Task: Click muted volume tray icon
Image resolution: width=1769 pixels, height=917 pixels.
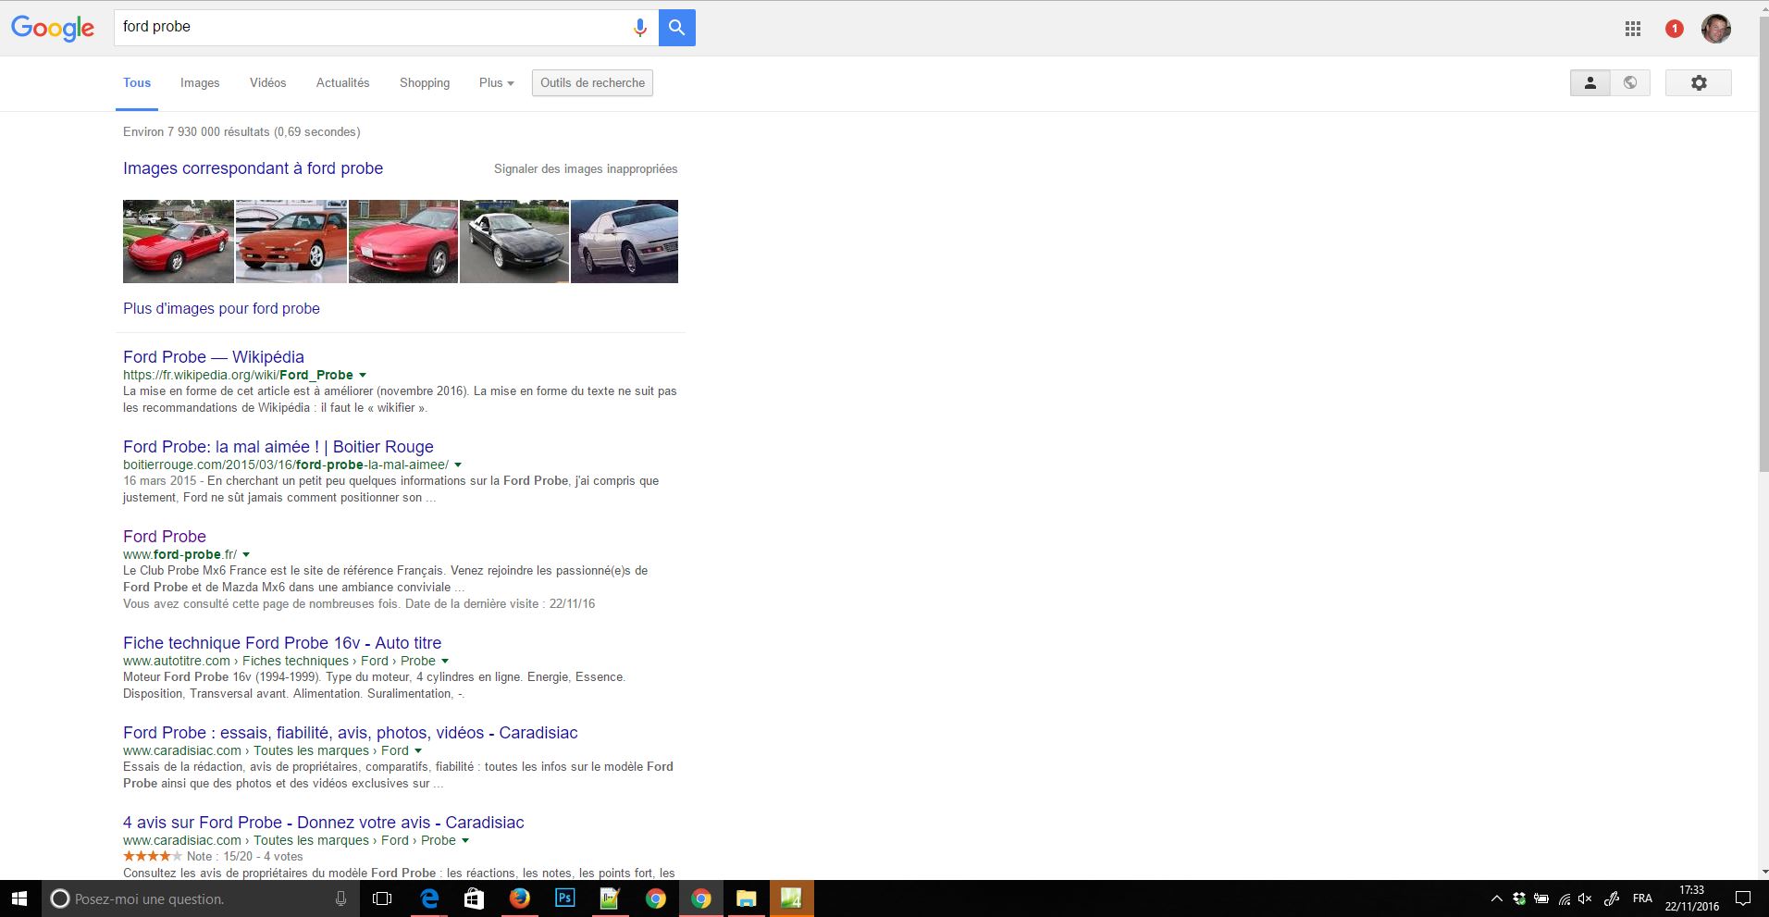Action: pyautogui.click(x=1586, y=898)
